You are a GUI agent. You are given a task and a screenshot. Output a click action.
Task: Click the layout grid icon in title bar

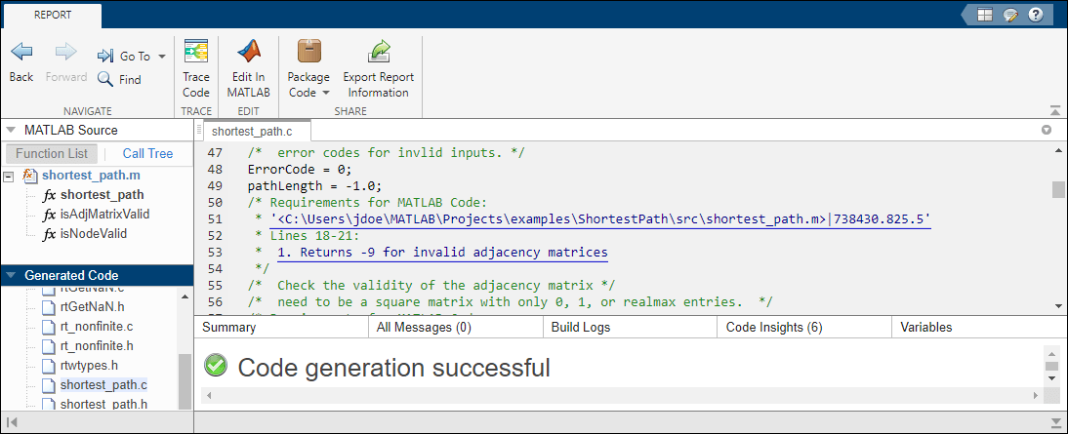(985, 15)
